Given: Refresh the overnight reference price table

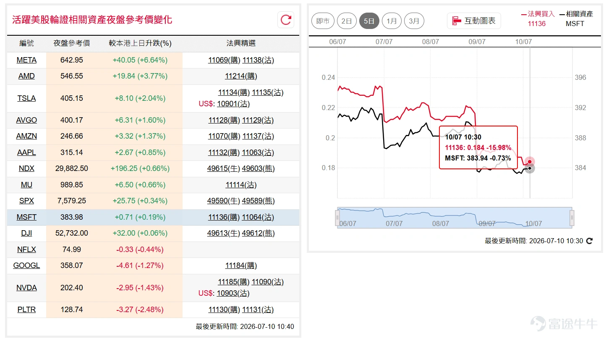Looking at the screenshot, I should (x=286, y=20).
